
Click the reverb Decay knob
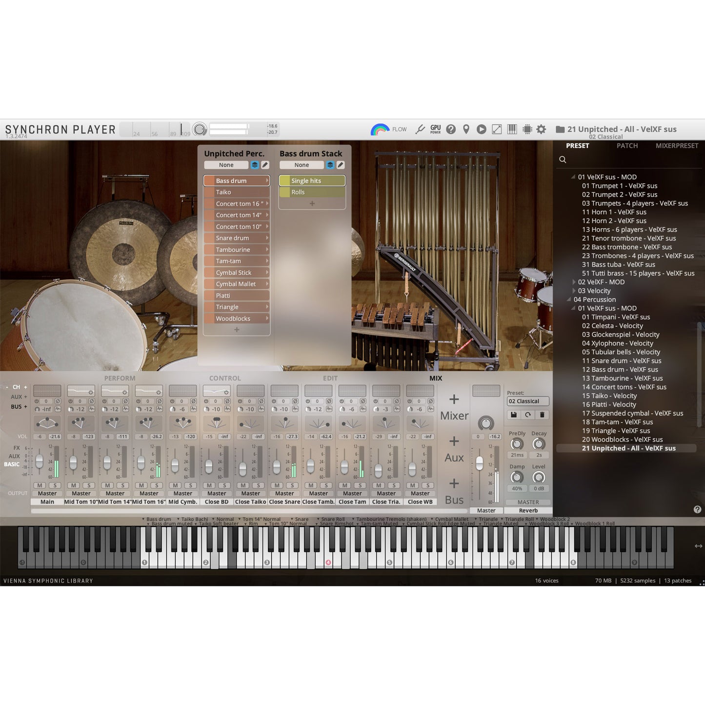(539, 444)
